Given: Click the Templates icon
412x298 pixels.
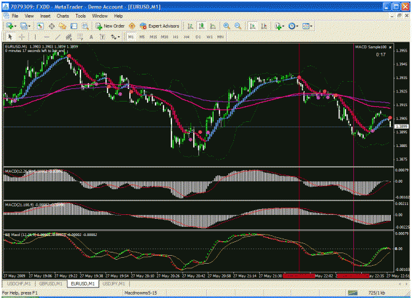Looking at the screenshot, I should pyautogui.click(x=306, y=26).
